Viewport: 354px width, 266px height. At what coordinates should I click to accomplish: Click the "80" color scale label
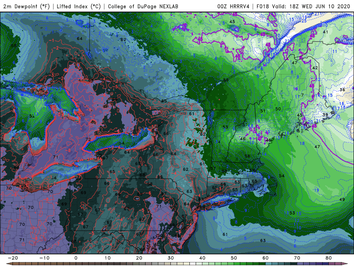[x=329, y=258]
